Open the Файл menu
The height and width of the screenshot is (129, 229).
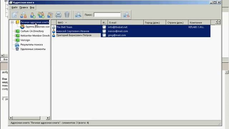14,8
